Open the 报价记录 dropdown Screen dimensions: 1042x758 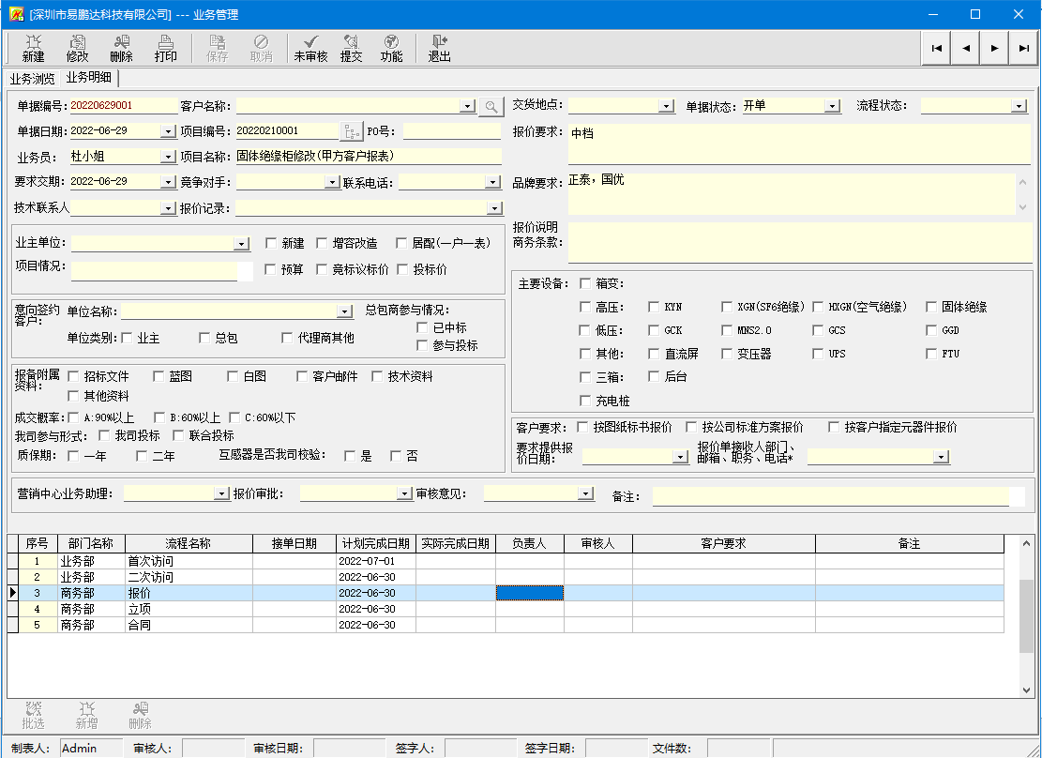[494, 209]
